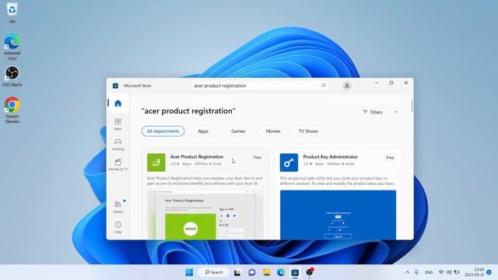Viewport: 498px width, 280px height.
Task: Click the Store results vertical scrollbar
Action: [x=412, y=106]
